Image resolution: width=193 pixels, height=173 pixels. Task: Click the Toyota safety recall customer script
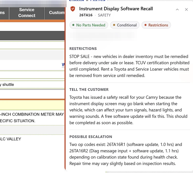[128, 110]
